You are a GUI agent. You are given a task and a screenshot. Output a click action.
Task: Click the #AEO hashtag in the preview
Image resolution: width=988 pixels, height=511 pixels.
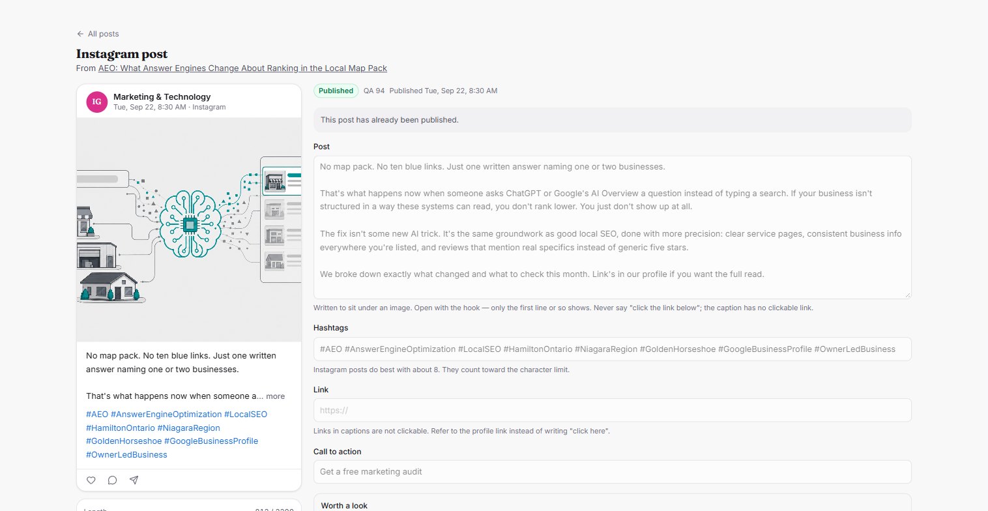tap(97, 415)
